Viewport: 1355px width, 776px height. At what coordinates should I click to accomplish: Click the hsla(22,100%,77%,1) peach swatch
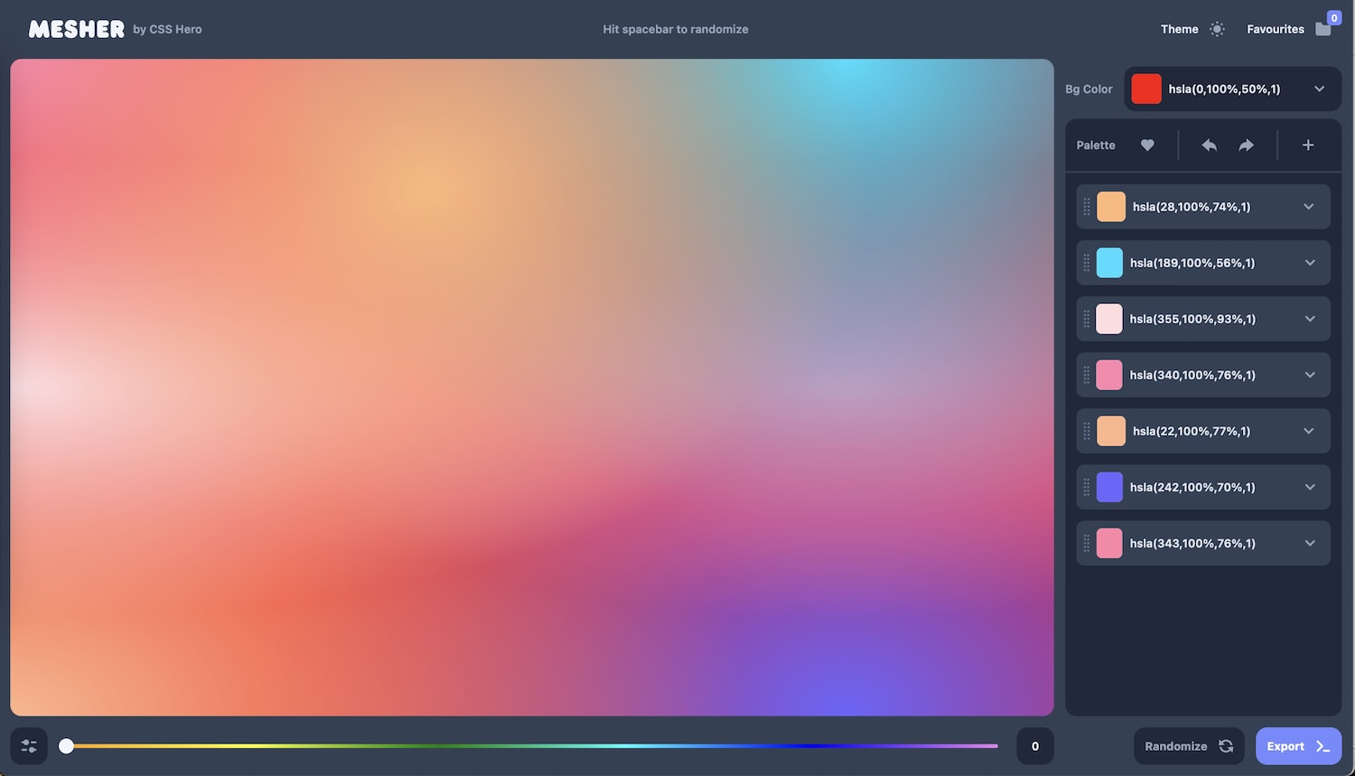1111,431
